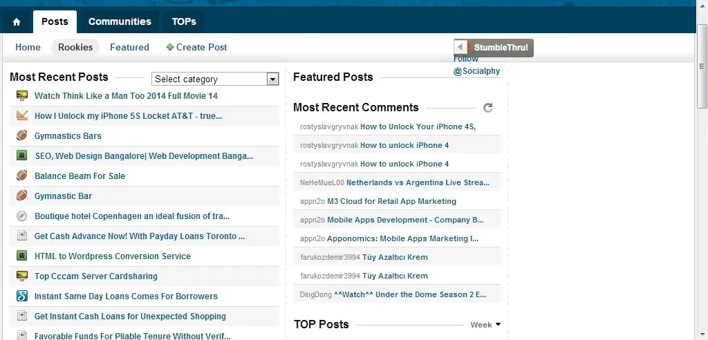The width and height of the screenshot is (708, 340).
Task: Click football icon beside Gymnastics Bars
Action: [21, 135]
